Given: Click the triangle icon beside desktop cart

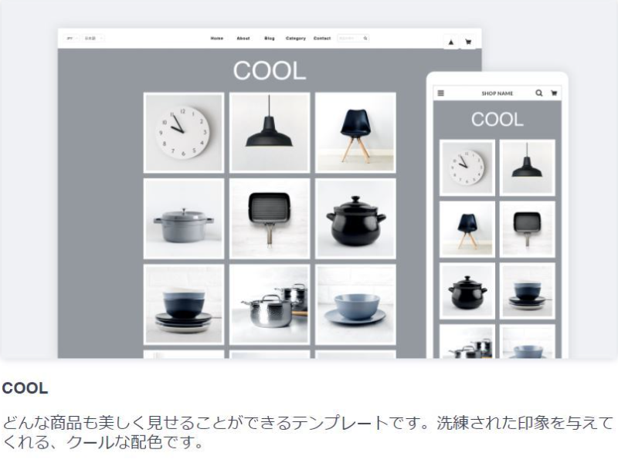Looking at the screenshot, I should (452, 42).
